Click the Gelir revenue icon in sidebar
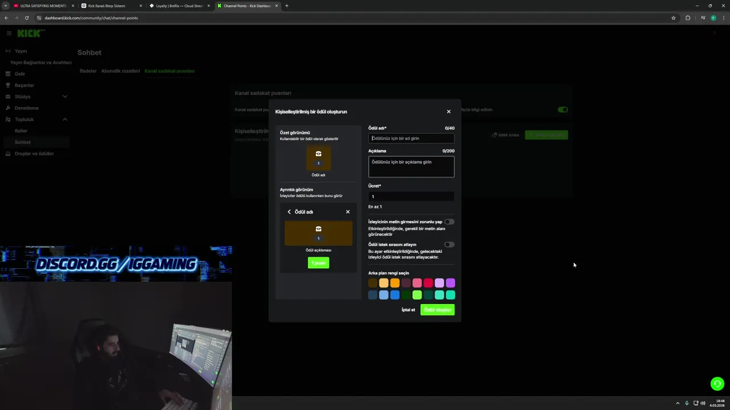The image size is (730, 410). pos(8,74)
